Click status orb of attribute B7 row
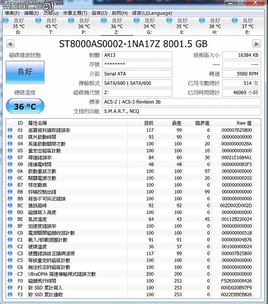The width and height of the screenshot is (268, 304). pyautogui.click(x=10, y=185)
